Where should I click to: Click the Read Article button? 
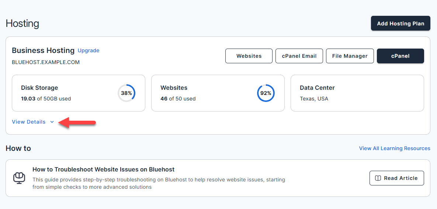point(396,178)
